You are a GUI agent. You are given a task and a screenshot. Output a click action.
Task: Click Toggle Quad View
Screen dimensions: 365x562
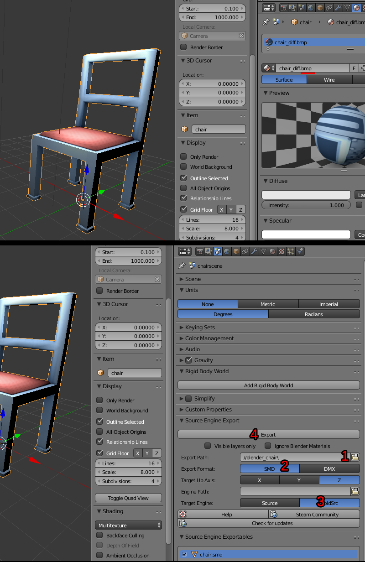tap(128, 498)
